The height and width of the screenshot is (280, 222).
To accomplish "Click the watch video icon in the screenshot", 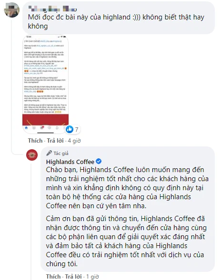I will pos(34,128).
